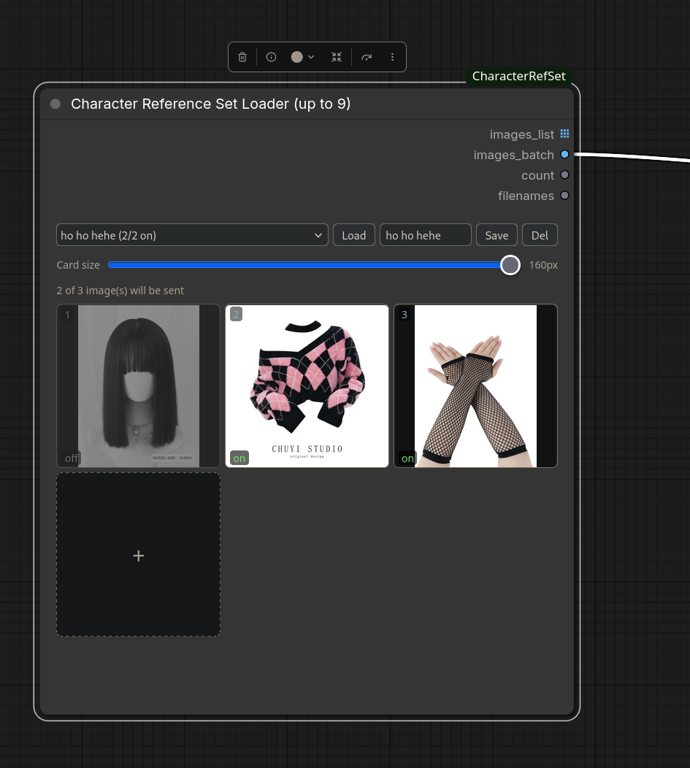Open the 'ho ho hehe (2/2 on)' preset dropdown
The width and height of the screenshot is (690, 768).
point(192,235)
